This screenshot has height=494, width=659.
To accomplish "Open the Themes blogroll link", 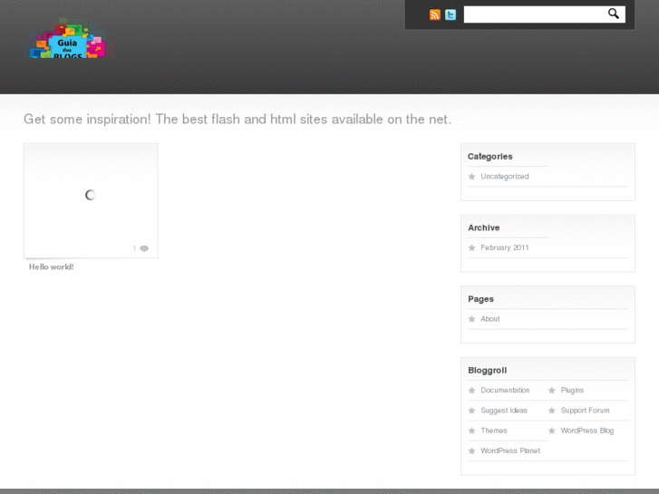I will coord(494,431).
